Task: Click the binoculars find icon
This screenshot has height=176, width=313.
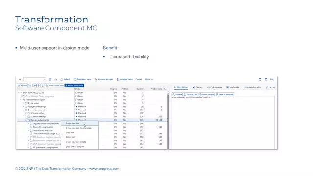Action: [56, 79]
